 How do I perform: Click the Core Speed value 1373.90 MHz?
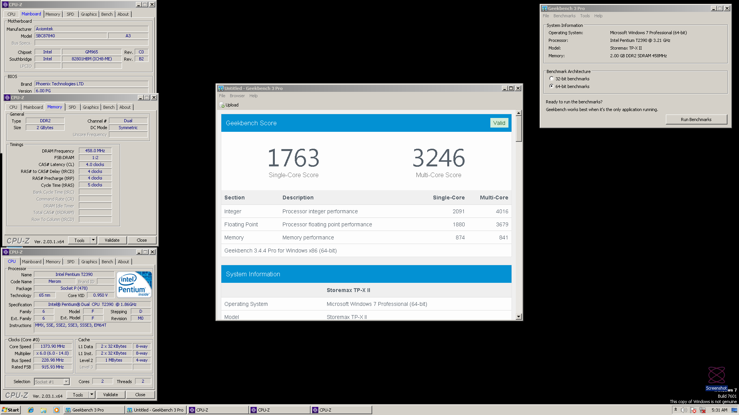[x=53, y=346]
